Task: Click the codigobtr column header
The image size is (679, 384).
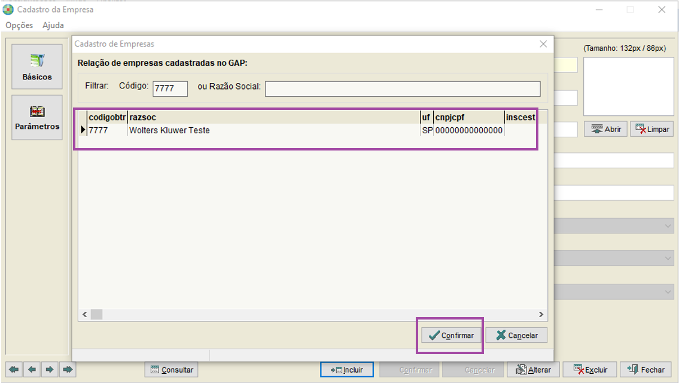Action: tap(108, 117)
